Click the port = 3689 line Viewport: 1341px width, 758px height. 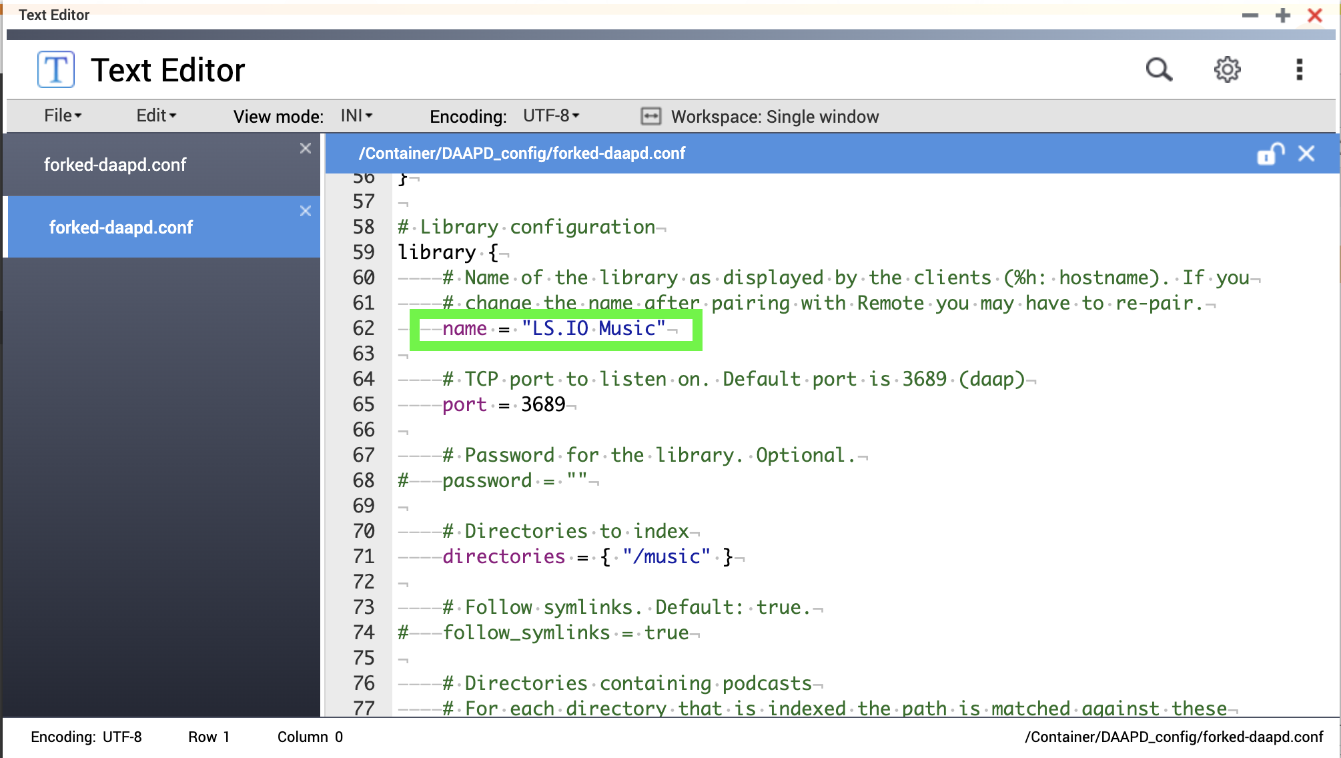pyautogui.click(x=504, y=404)
